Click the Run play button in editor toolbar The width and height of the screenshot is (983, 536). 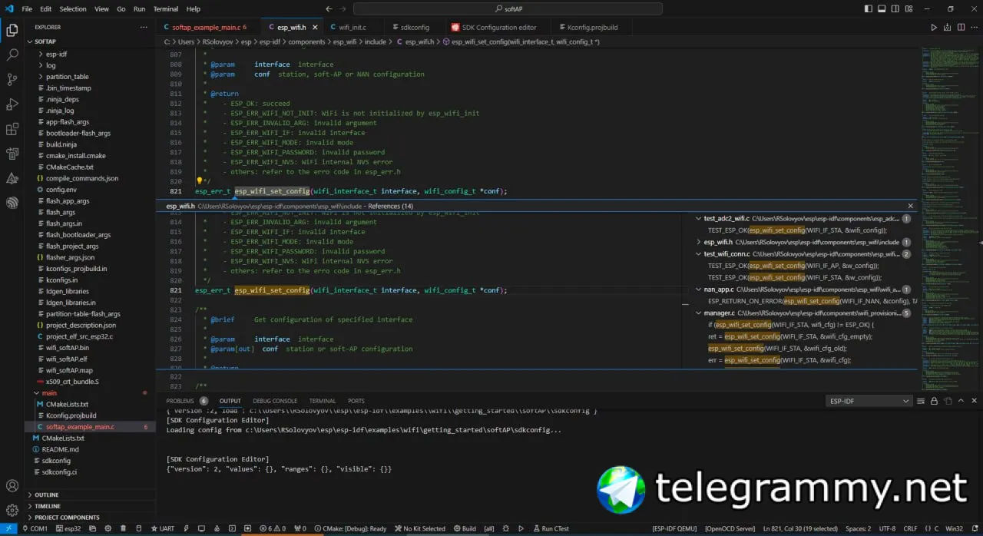coord(934,28)
